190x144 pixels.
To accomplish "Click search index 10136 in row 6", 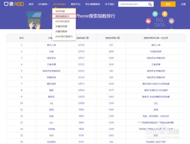I will (81, 77).
